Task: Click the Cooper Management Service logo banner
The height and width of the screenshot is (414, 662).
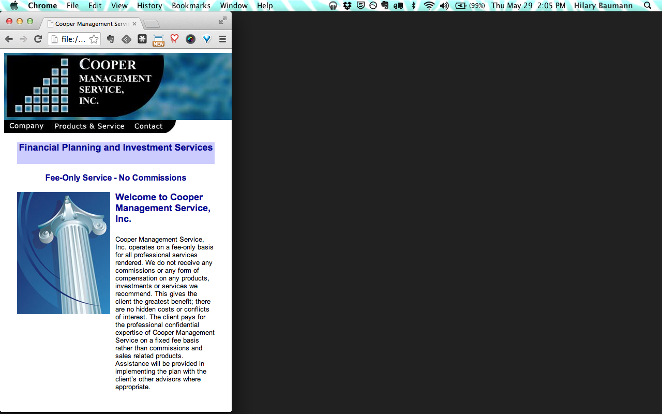Action: pyautogui.click(x=118, y=86)
